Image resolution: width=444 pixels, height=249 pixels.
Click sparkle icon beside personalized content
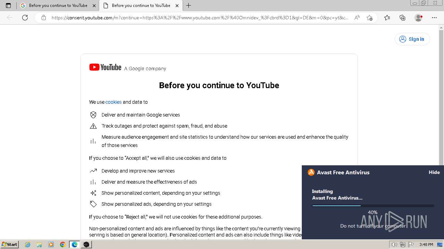coord(93,193)
